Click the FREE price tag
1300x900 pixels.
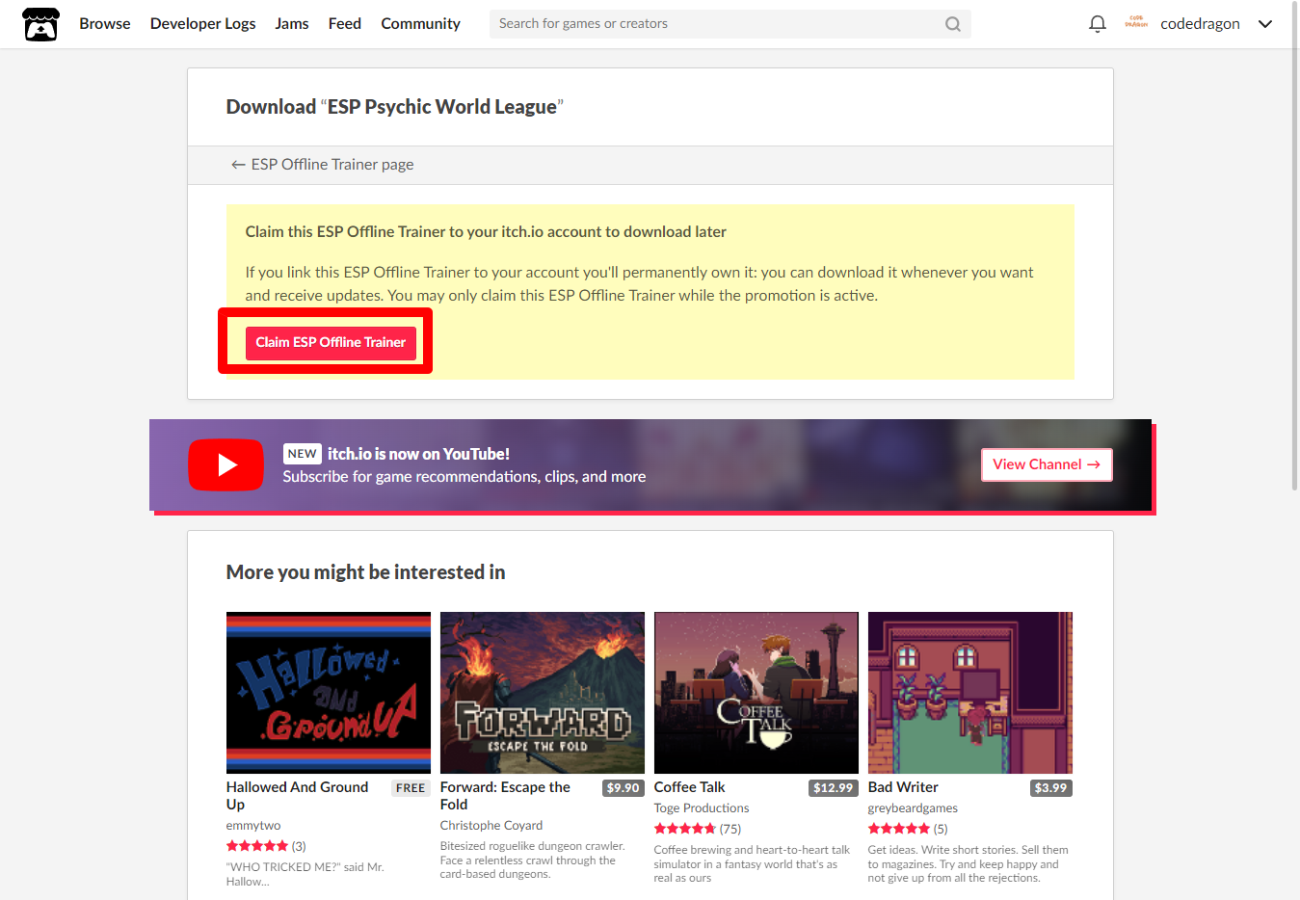pos(411,788)
